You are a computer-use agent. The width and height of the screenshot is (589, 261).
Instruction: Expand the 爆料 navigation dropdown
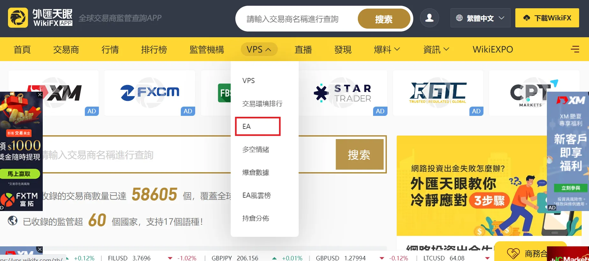click(x=387, y=49)
